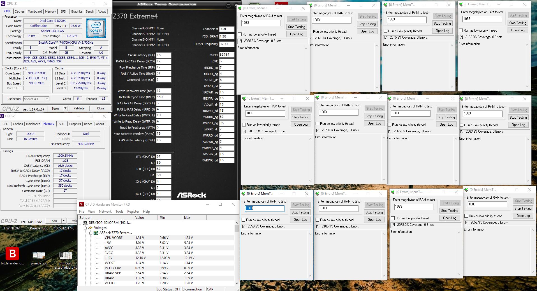
Task: Click the Close button in the CPU-Z processor window
Action: [x=101, y=108]
